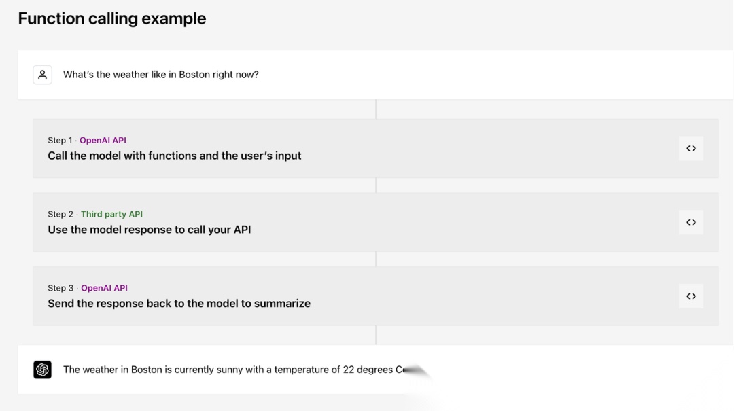Expand "Use the model response to call your API"
The width and height of the screenshot is (734, 411).
(149, 230)
